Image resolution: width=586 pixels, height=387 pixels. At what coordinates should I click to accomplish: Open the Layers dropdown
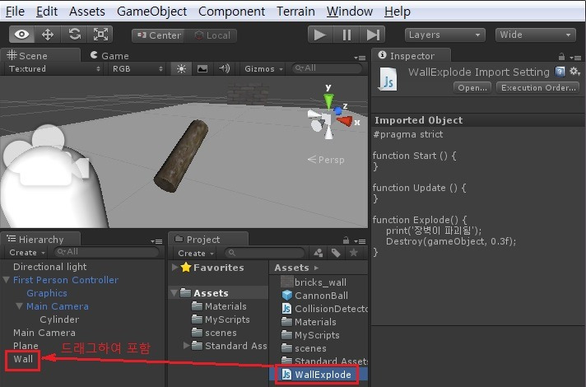click(x=444, y=35)
